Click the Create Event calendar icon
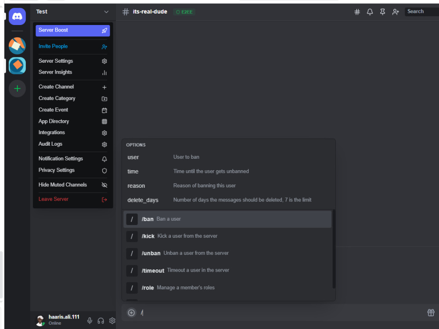439x329 pixels. pos(104,110)
